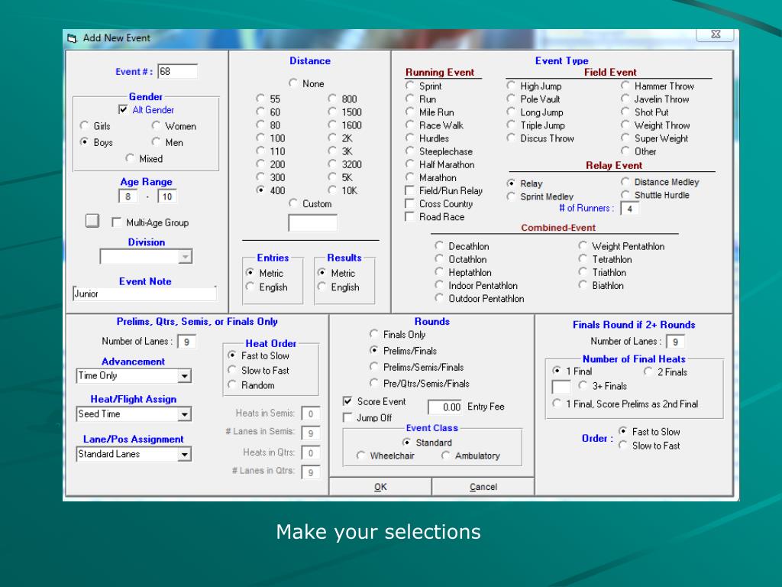782x587 pixels.
Task: Click the OK button
Action: tap(380, 487)
